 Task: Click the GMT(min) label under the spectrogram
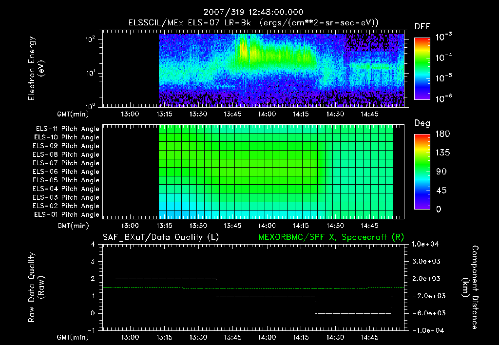pos(73,114)
